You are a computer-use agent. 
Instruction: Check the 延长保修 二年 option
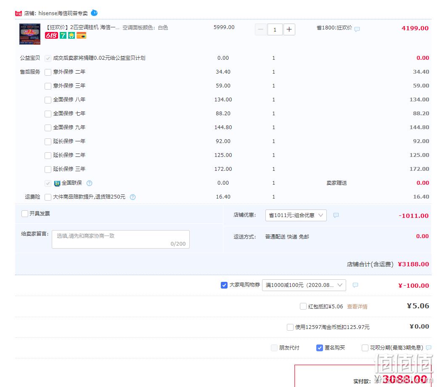pos(48,155)
